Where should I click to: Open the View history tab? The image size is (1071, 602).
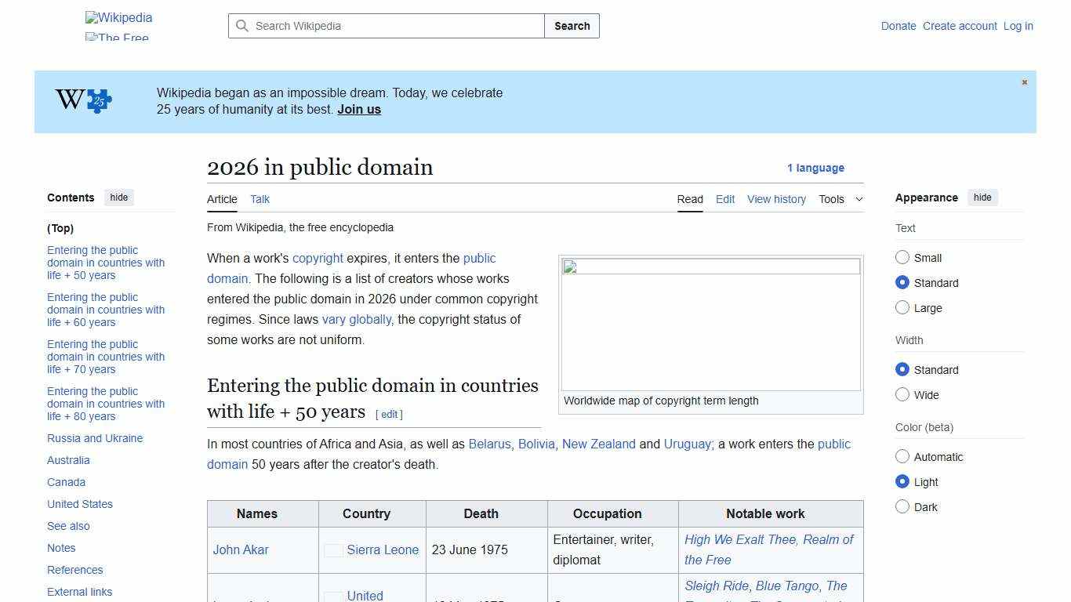coord(776,199)
